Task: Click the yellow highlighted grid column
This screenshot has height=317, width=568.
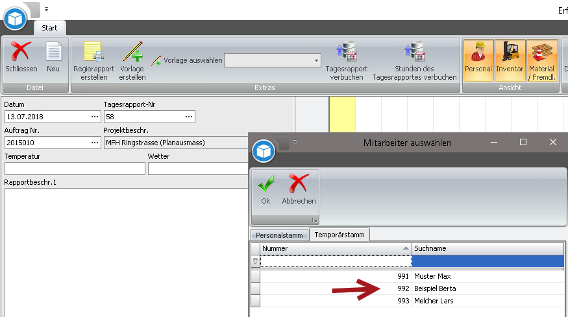Action: pos(342,114)
